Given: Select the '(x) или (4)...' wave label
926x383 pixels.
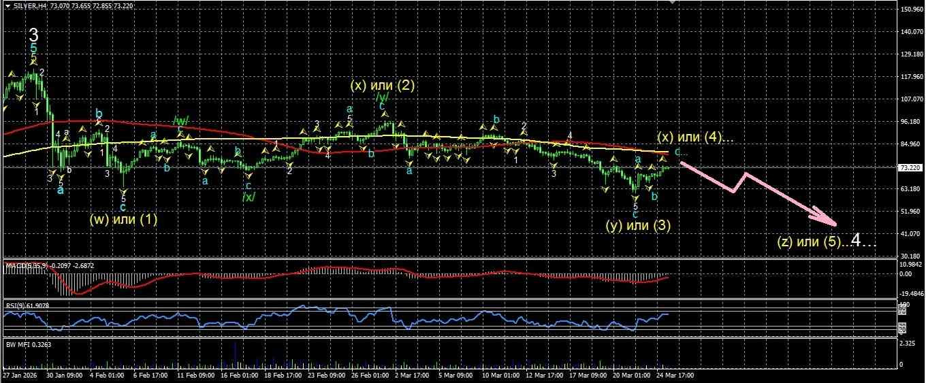Looking at the screenshot, I should click(695, 137).
